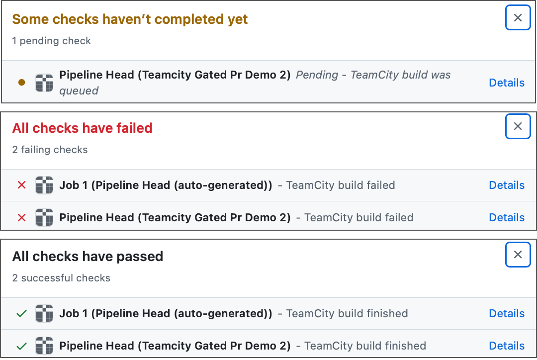Click green checkmark icon for Job 1
This screenshot has height=360, width=537.
21,314
